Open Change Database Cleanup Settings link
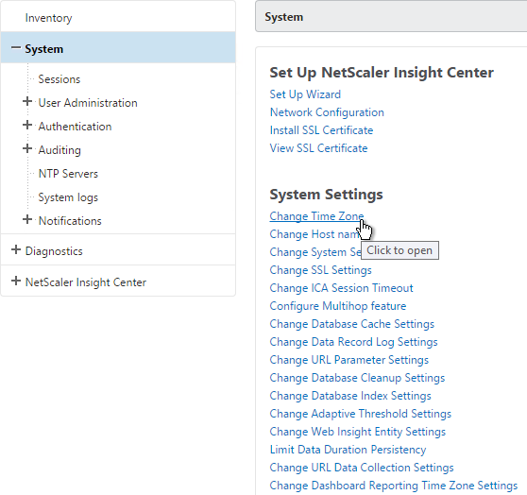Screen dimensions: 527x495 point(357,378)
